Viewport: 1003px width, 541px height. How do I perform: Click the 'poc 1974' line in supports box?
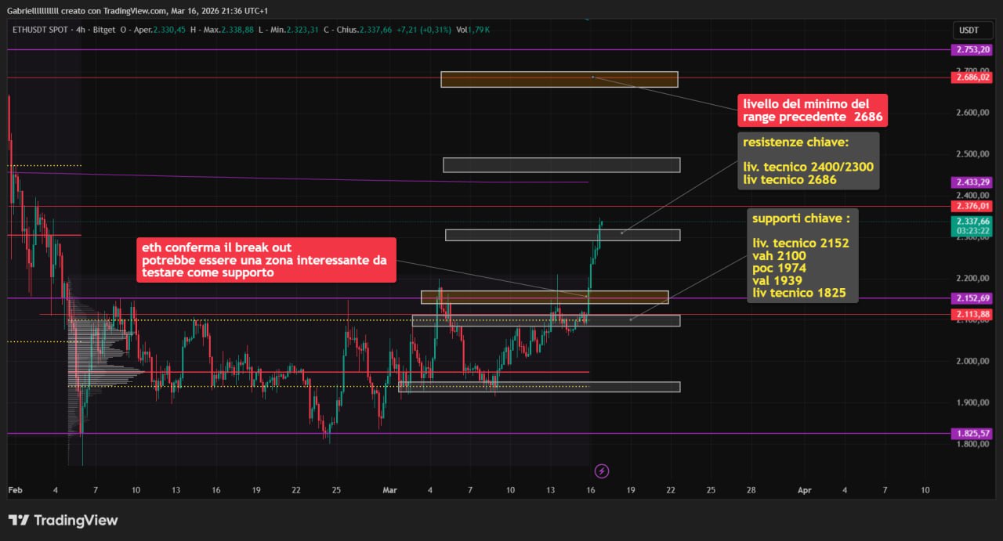779,269
